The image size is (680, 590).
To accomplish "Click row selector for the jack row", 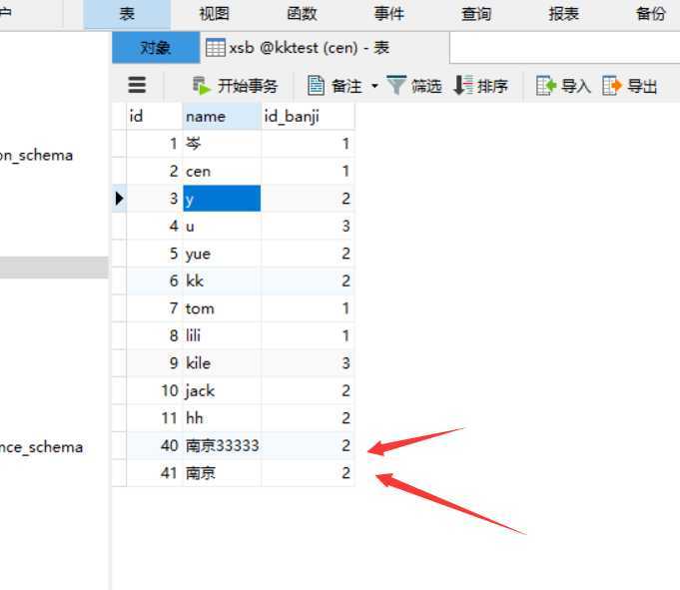I will (119, 390).
